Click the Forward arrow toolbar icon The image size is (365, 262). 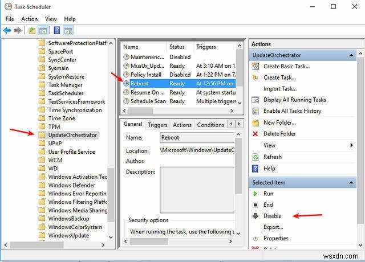click(x=18, y=30)
